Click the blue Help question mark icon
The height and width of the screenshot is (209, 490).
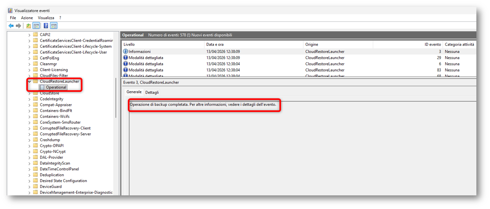tap(46, 26)
